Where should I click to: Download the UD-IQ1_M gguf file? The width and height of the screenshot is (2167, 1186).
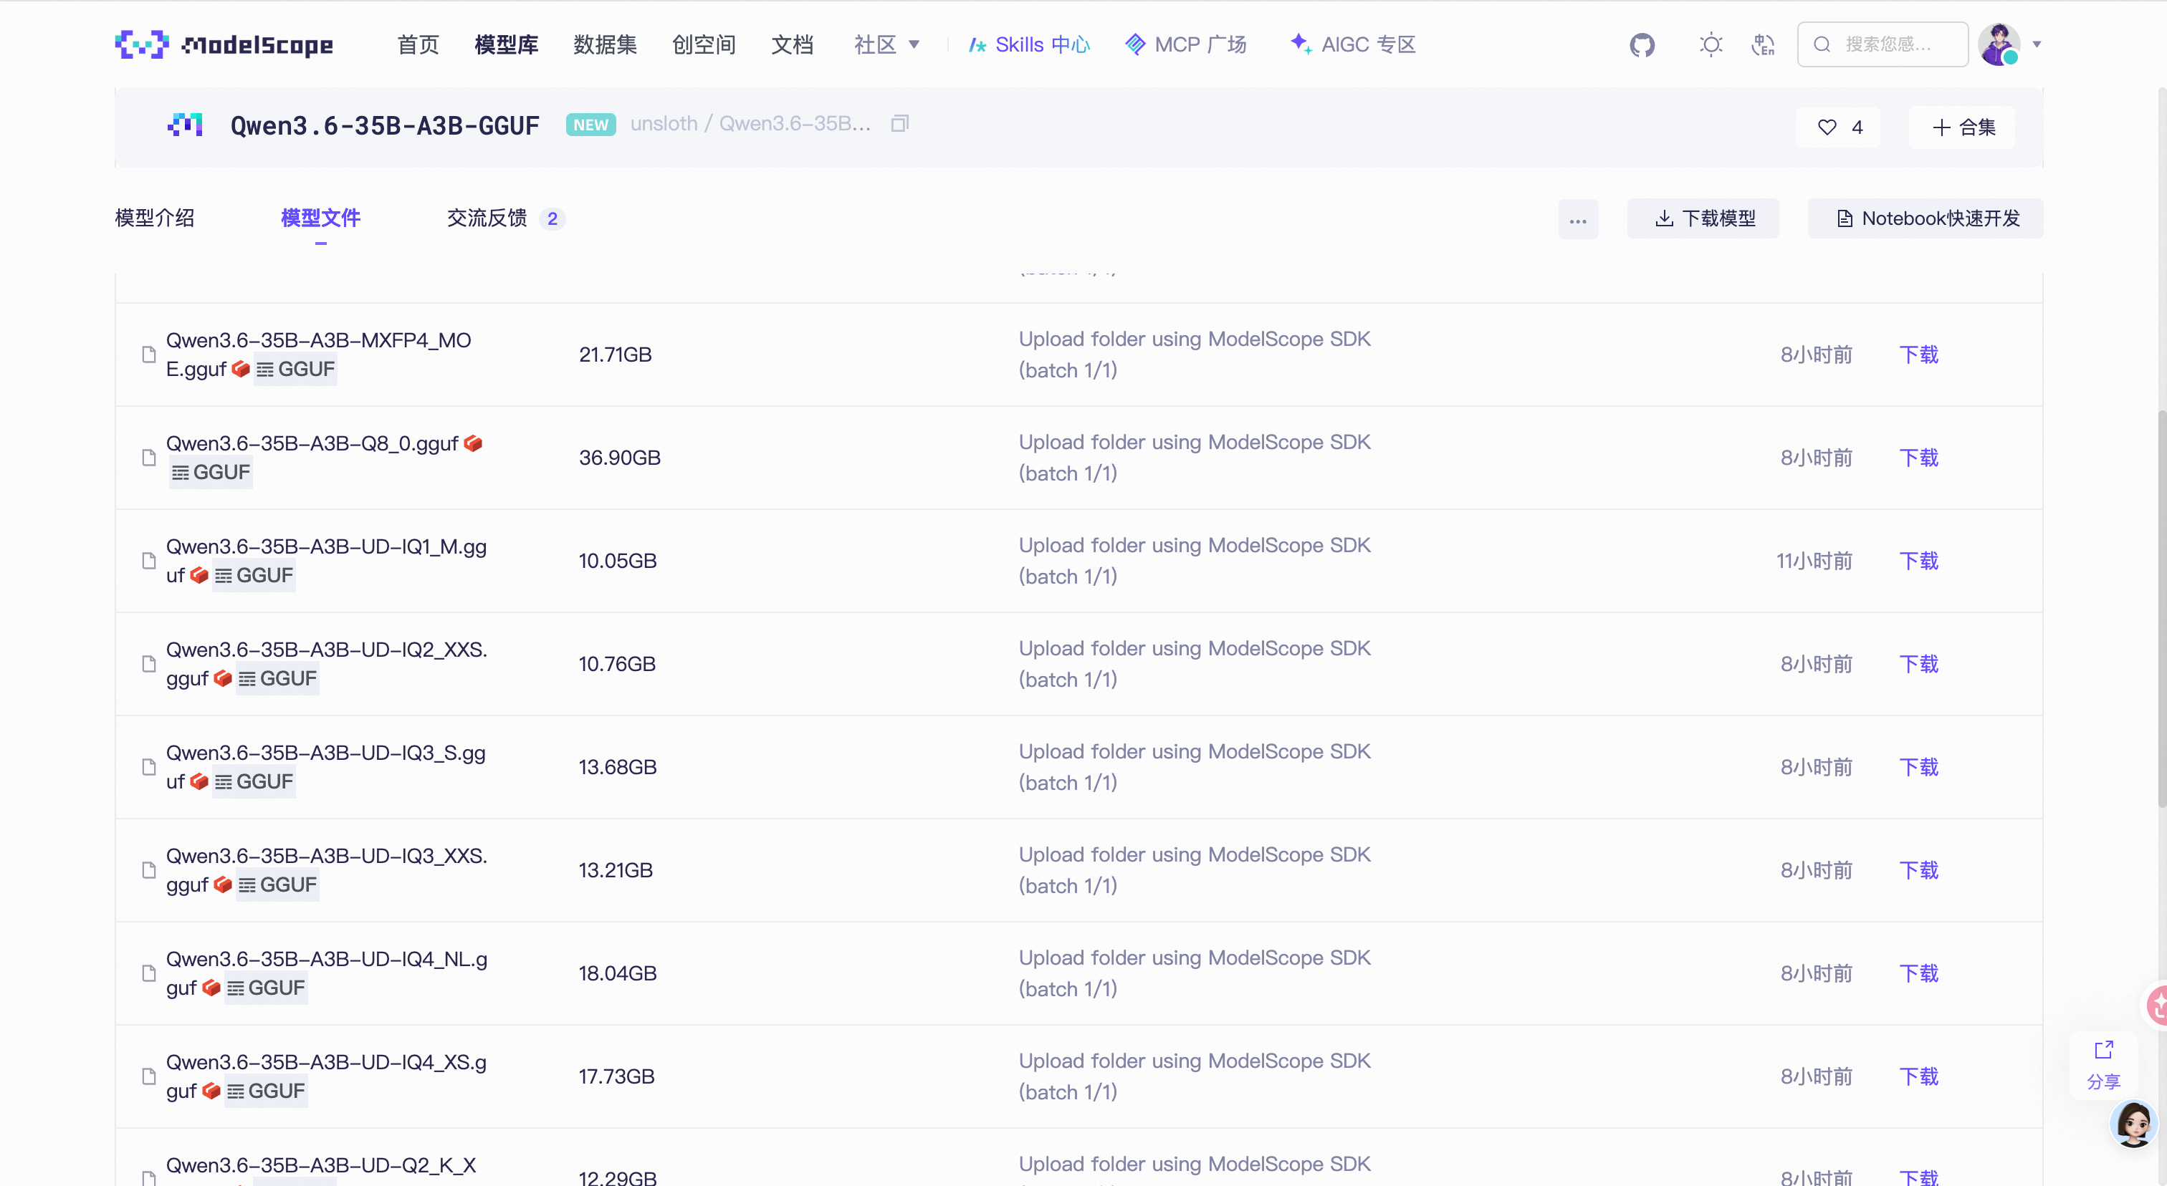pos(1919,561)
